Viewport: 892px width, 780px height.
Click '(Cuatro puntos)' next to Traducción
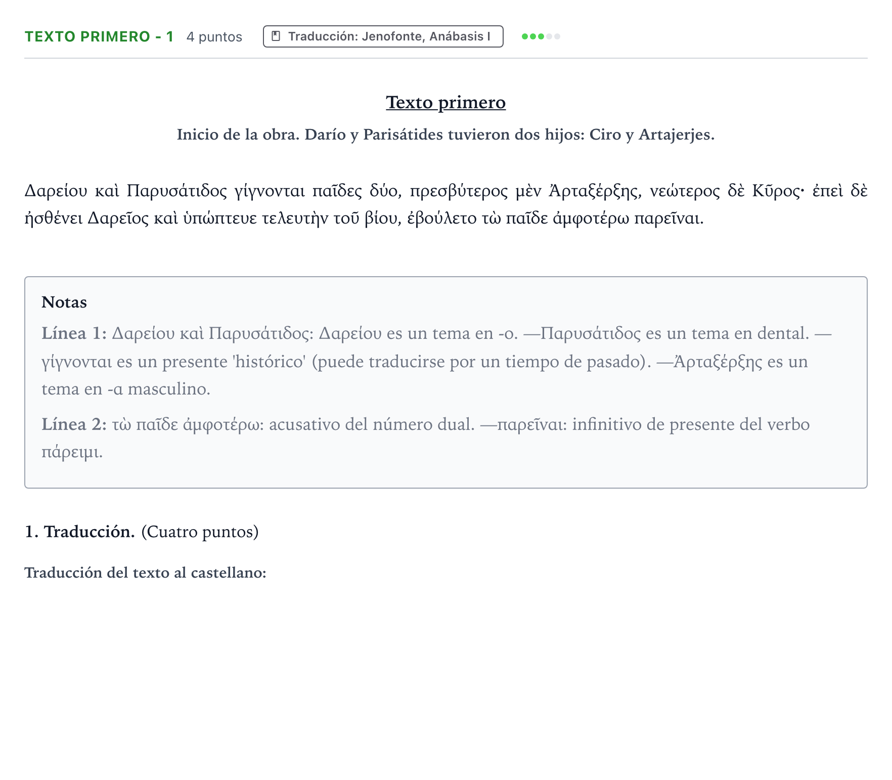tap(200, 532)
